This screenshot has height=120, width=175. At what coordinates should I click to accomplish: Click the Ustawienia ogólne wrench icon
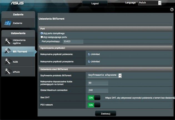tap(8, 41)
